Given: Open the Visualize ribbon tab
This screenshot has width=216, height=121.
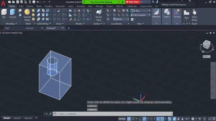Looking at the screenshot, I should [x=48, y=6].
